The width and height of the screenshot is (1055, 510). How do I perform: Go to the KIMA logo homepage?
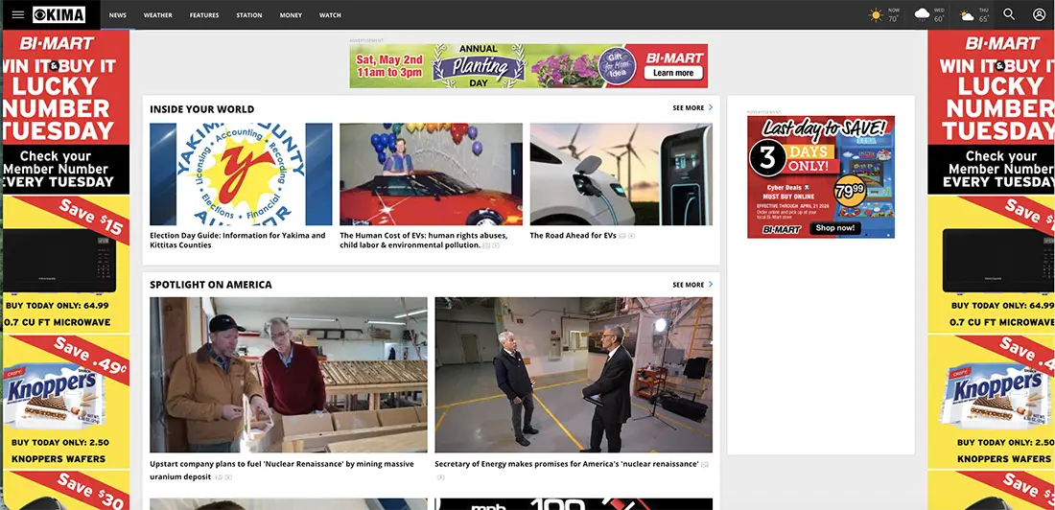(x=59, y=14)
